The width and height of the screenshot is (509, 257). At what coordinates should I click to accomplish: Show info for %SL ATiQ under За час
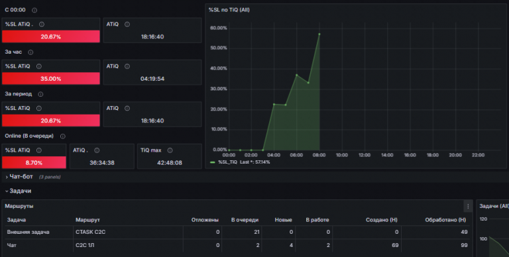pos(39,66)
